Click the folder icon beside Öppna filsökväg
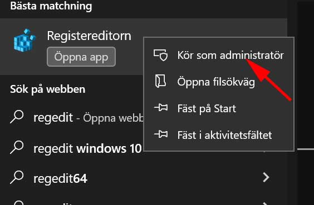 pos(160,81)
